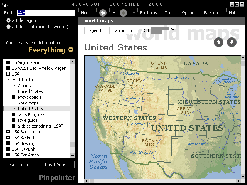Image resolution: width=247 pixels, height=185 pixels.
Task: Select the 'USA For Africa' list text
Action: (x=25, y=155)
